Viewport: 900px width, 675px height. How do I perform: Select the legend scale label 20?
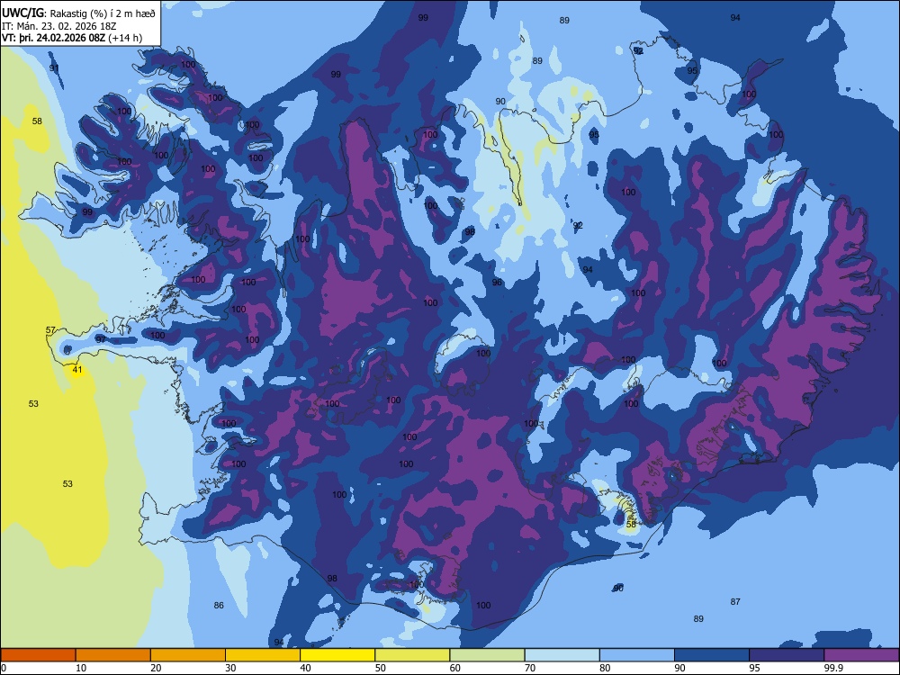tap(156, 668)
